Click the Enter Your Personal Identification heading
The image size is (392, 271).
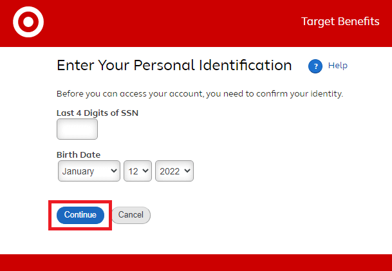point(174,65)
